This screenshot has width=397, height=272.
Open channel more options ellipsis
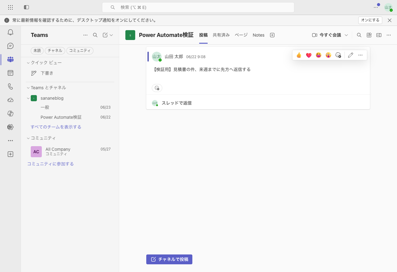pos(389,35)
